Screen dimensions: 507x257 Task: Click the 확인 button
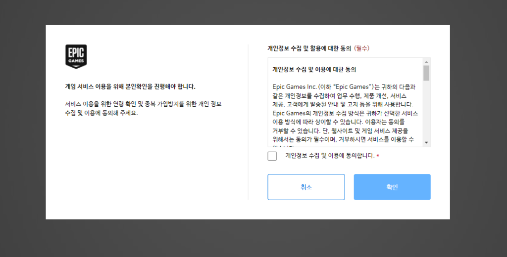[392, 187]
